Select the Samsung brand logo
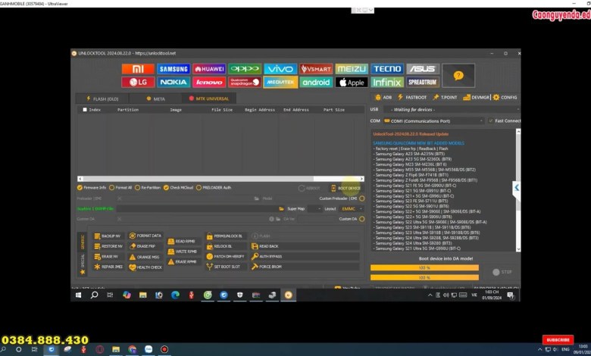The width and height of the screenshot is (591, 356). (x=174, y=69)
